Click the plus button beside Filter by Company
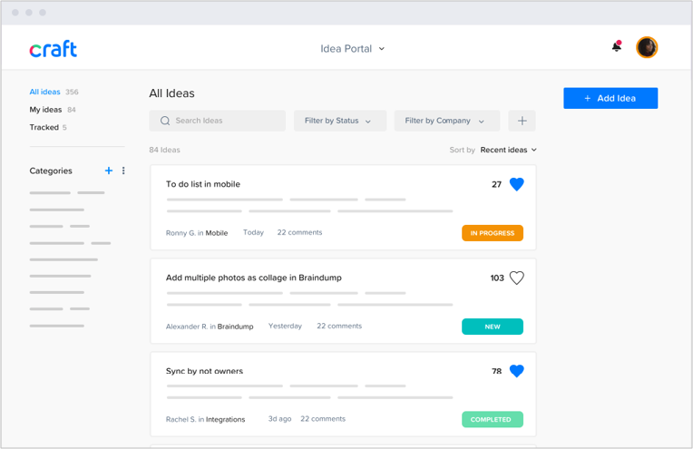The image size is (693, 449). click(522, 121)
